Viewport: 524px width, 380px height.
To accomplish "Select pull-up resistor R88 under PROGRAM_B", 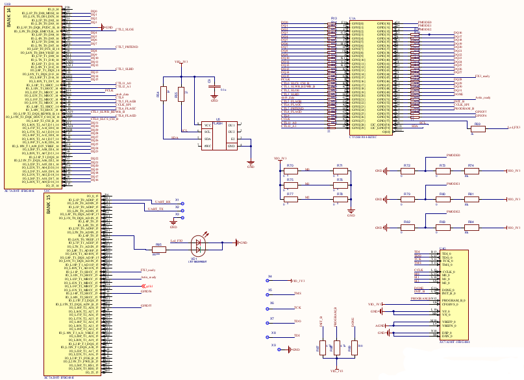I will click(337, 348).
